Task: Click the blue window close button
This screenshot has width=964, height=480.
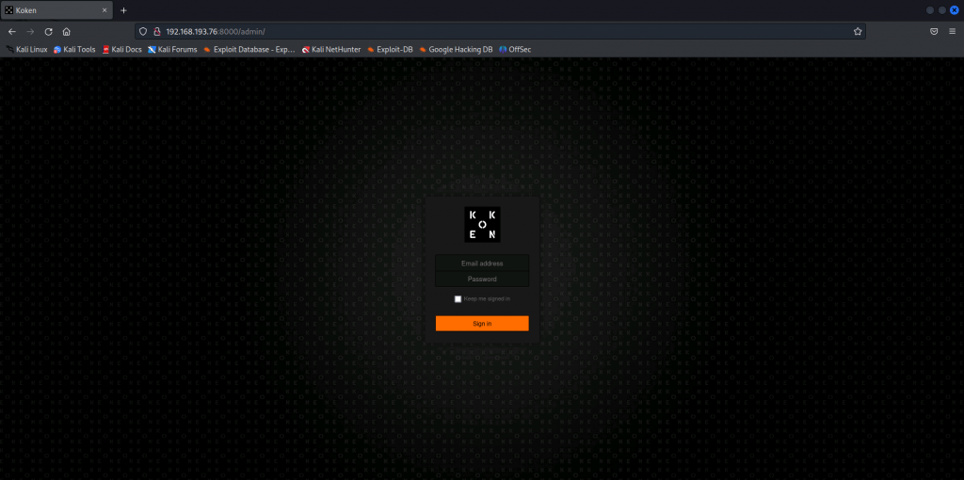Action: click(955, 9)
